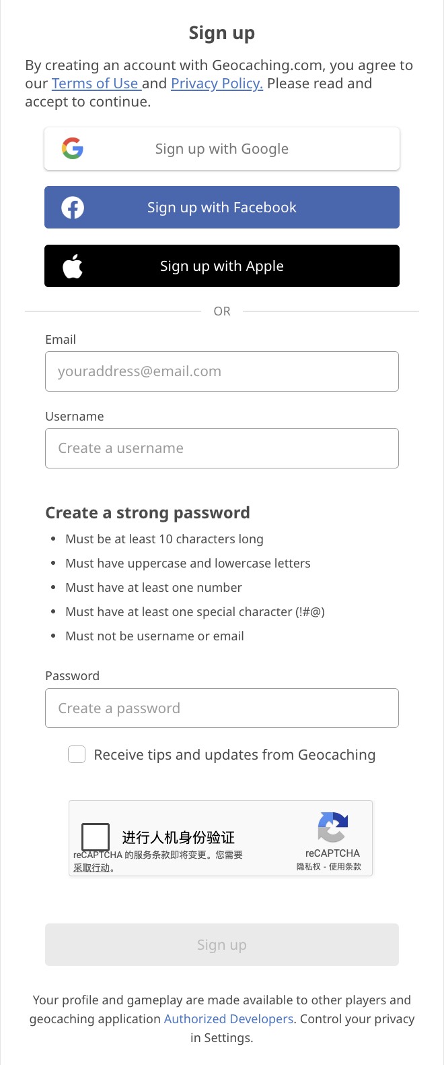Click the 采取行动 link in reCAPTCHA
This screenshot has width=444, height=1065.
tap(91, 868)
